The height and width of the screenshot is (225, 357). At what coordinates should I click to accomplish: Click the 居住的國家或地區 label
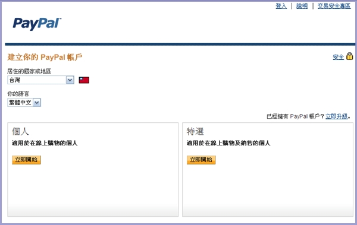tap(29, 71)
